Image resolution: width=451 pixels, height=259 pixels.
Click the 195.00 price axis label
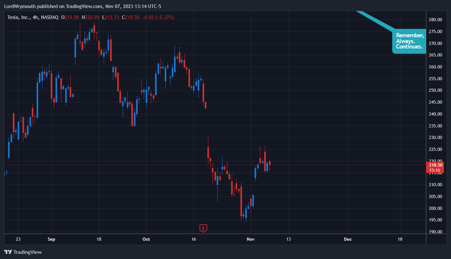click(436, 220)
